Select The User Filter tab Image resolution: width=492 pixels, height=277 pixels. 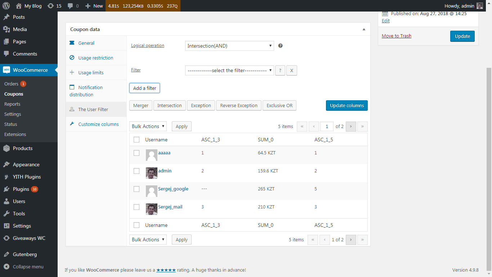96,109
